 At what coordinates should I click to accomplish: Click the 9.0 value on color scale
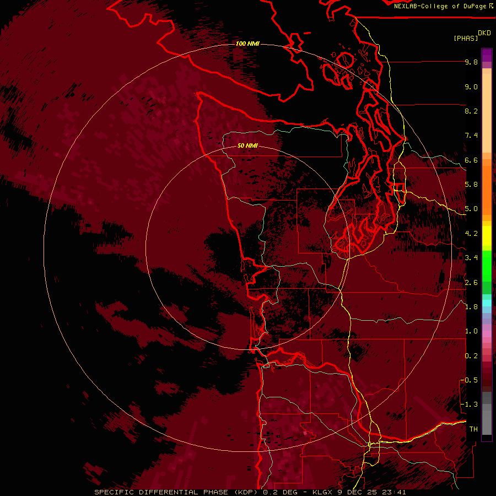tap(471, 87)
